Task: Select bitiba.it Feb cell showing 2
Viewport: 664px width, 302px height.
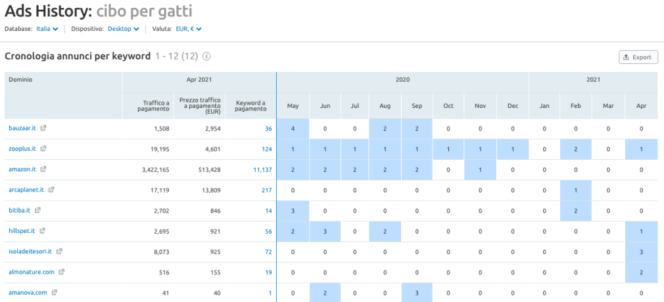Action: tap(575, 211)
